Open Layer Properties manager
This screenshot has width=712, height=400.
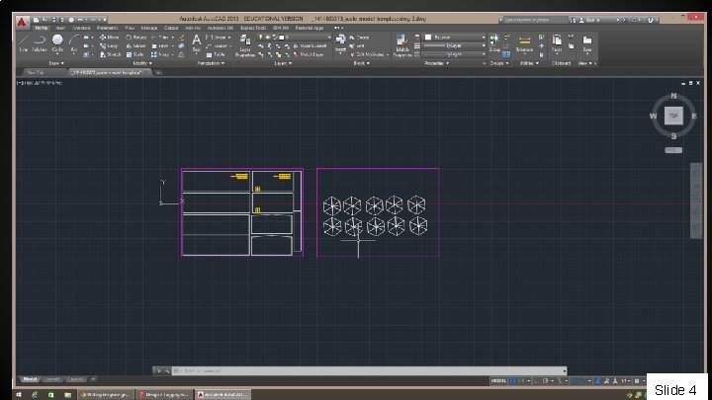click(x=243, y=41)
